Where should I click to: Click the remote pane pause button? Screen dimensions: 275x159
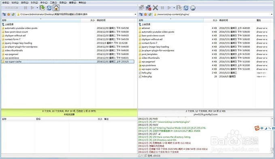(162, 8)
